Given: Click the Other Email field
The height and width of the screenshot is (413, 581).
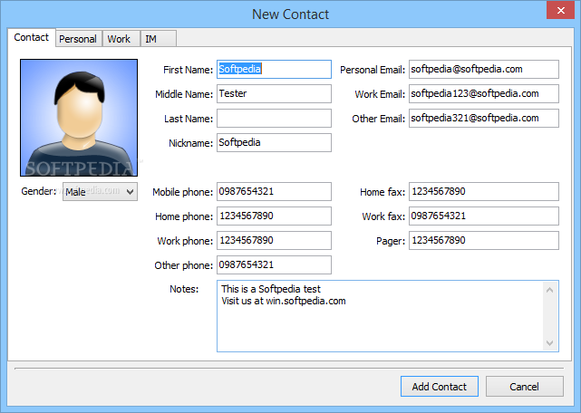Looking at the screenshot, I should (x=484, y=118).
